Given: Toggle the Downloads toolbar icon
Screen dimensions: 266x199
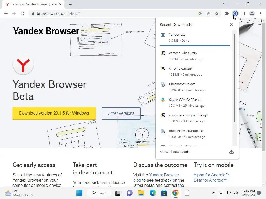Looking at the screenshot, I should (x=235, y=13).
